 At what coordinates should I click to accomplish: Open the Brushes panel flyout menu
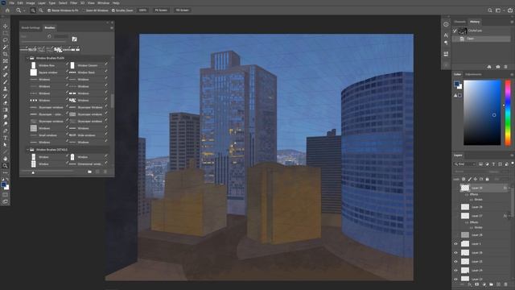(112, 28)
